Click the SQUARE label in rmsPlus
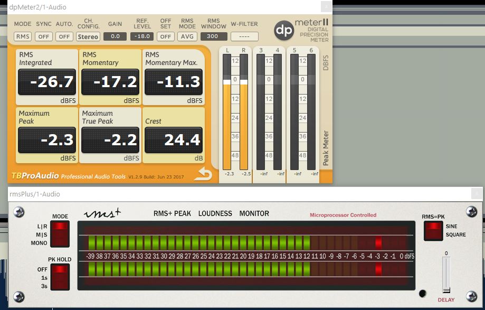Viewport: 485px width, 310px height. 455,234
